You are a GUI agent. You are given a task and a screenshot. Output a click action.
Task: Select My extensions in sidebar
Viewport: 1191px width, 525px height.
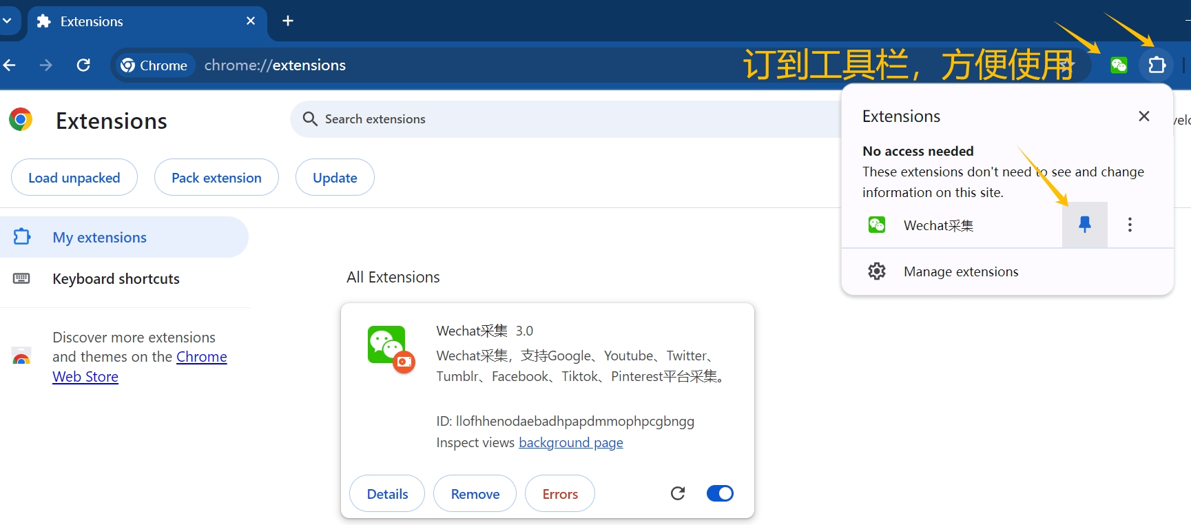(124, 237)
